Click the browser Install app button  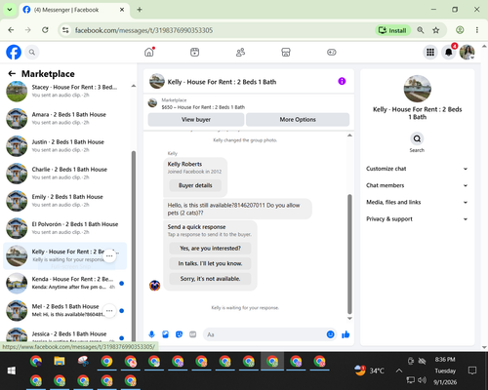pyautogui.click(x=392, y=30)
